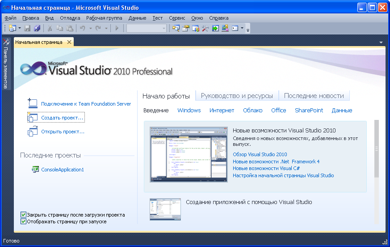Viewport: 390px width, 247px height.
Task: Click the Team Foundation Server connect icon
Action: tap(33, 103)
